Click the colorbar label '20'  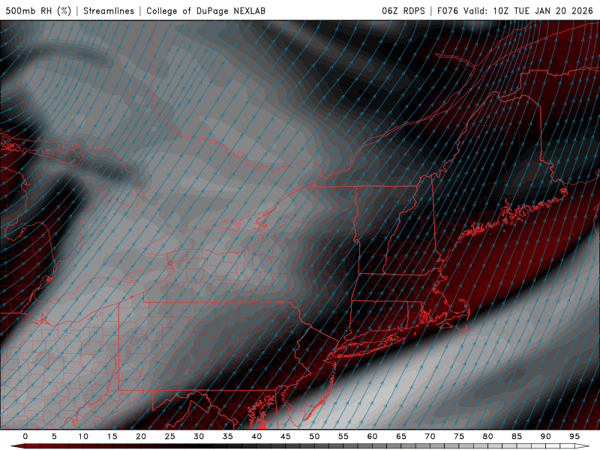tap(141, 436)
